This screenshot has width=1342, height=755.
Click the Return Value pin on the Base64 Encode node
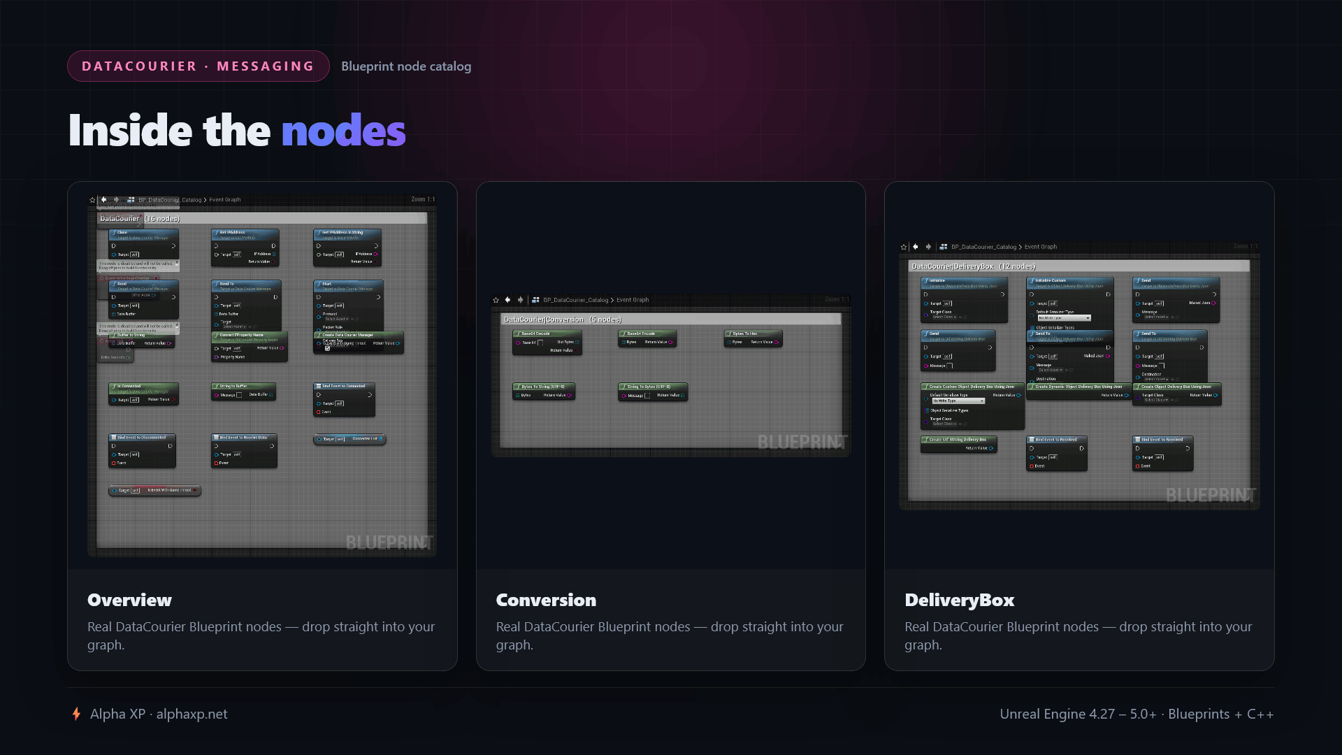coord(670,343)
